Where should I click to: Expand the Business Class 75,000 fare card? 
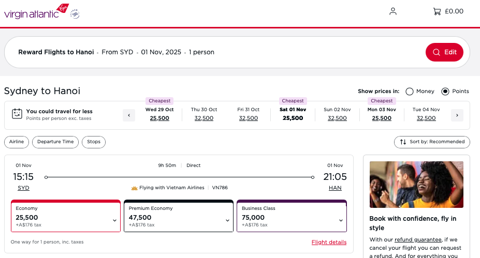pos(292,216)
